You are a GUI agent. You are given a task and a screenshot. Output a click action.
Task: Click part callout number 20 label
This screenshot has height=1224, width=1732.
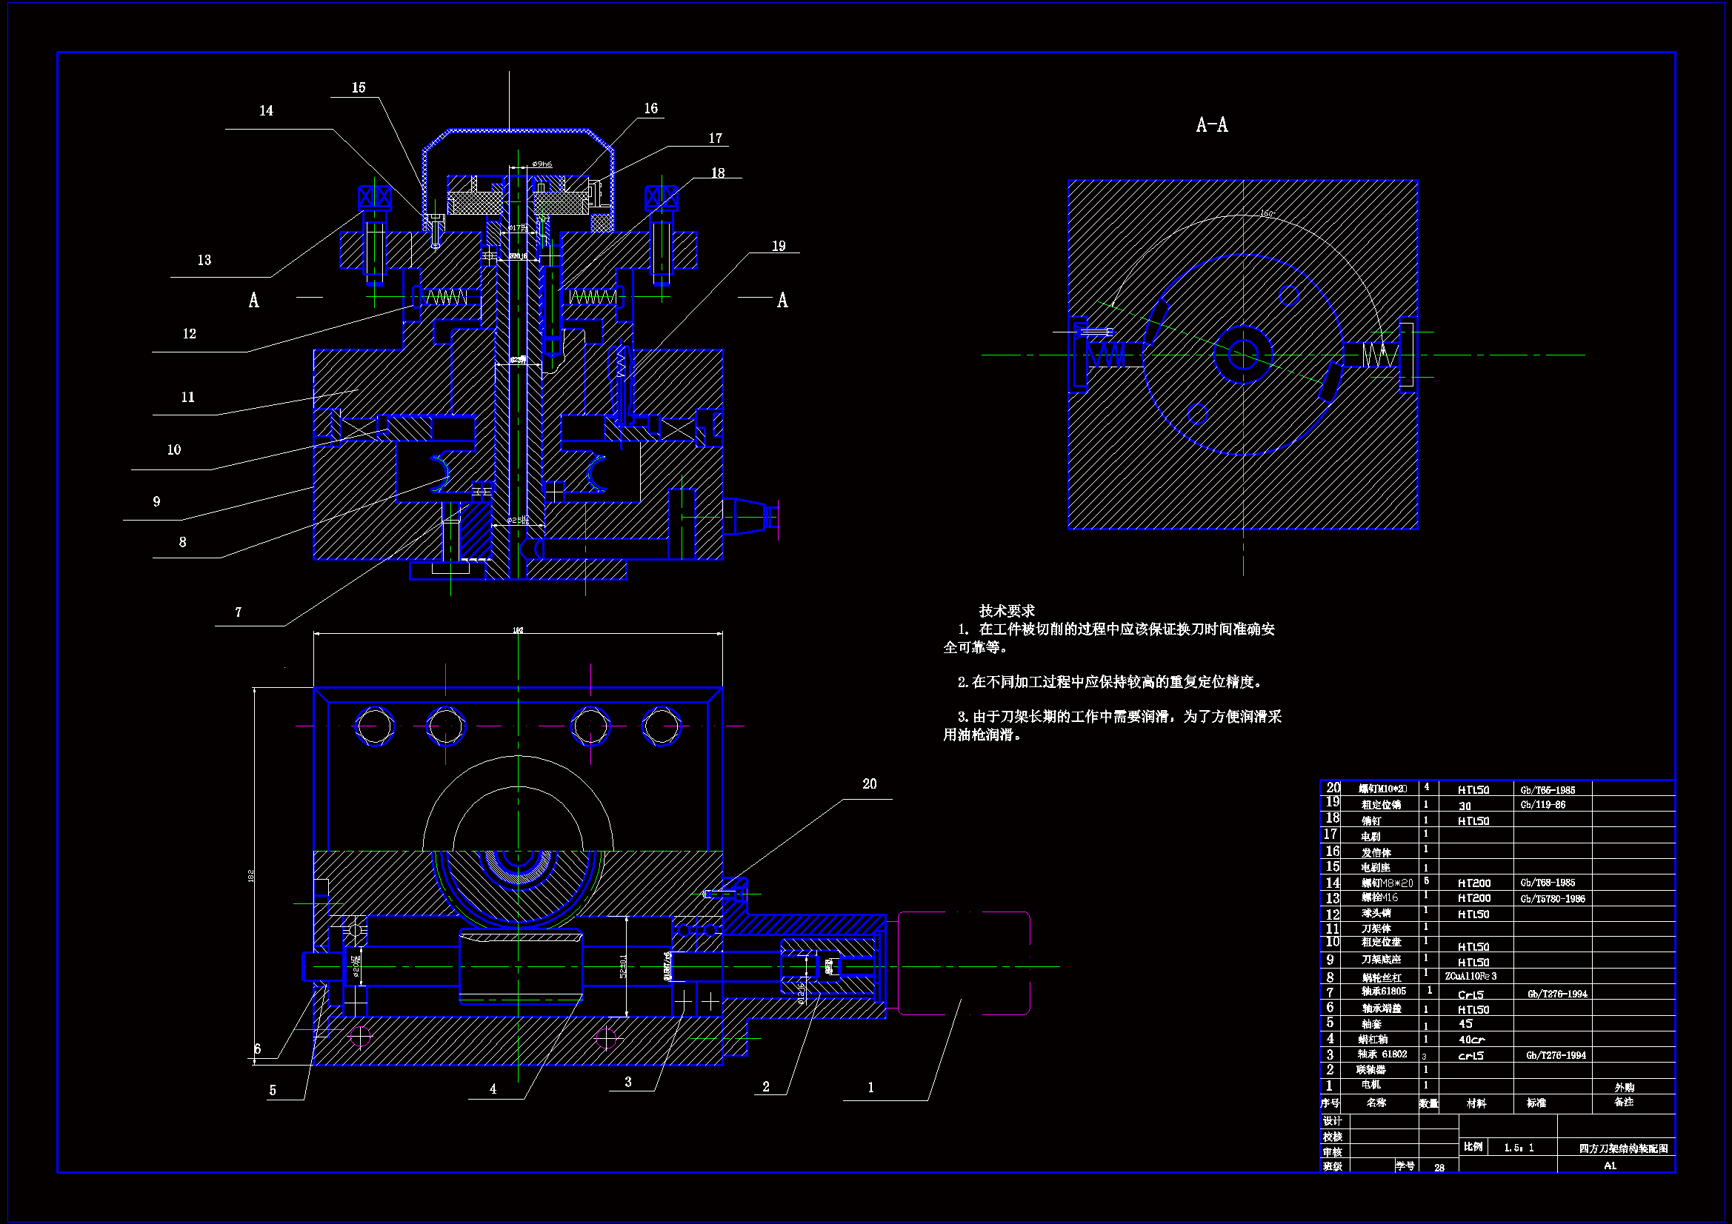click(869, 784)
